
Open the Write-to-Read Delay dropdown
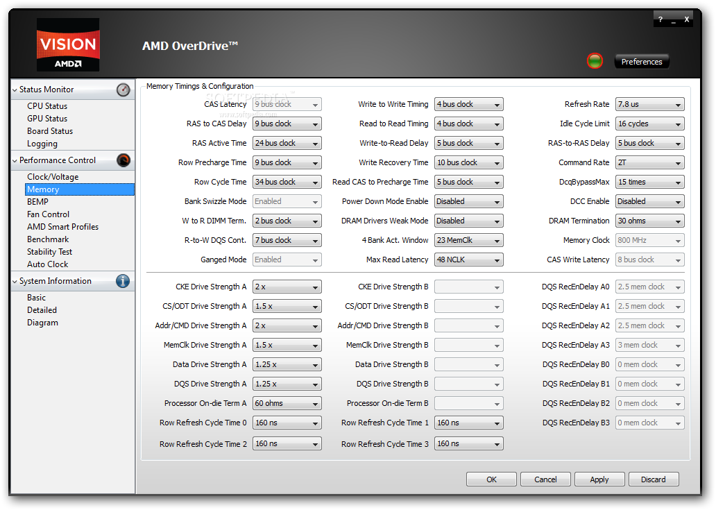pyautogui.click(x=468, y=144)
